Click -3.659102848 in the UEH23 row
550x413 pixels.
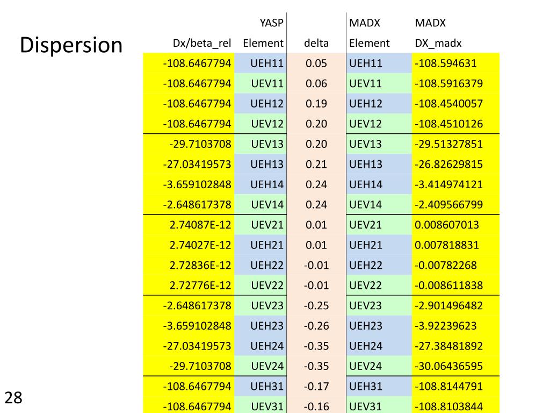[x=197, y=326]
